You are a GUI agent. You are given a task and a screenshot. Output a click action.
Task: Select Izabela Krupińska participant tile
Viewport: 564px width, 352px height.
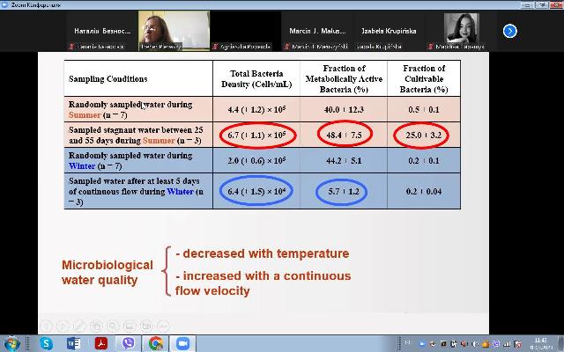(x=389, y=31)
